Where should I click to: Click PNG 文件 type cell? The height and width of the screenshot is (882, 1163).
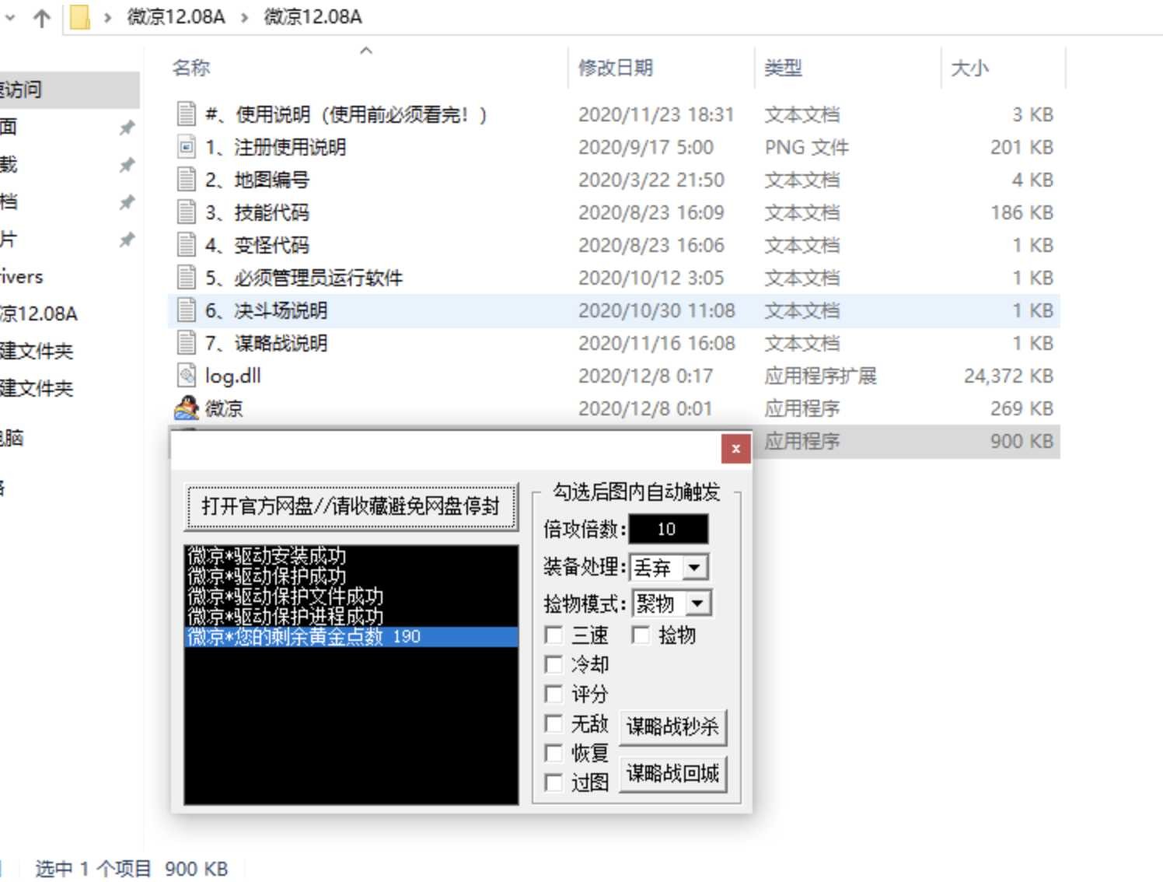tap(807, 148)
